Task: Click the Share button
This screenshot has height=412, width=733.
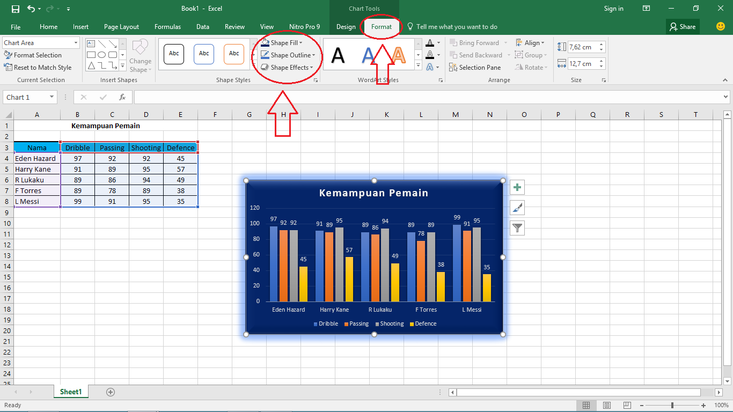Action: 682,26
